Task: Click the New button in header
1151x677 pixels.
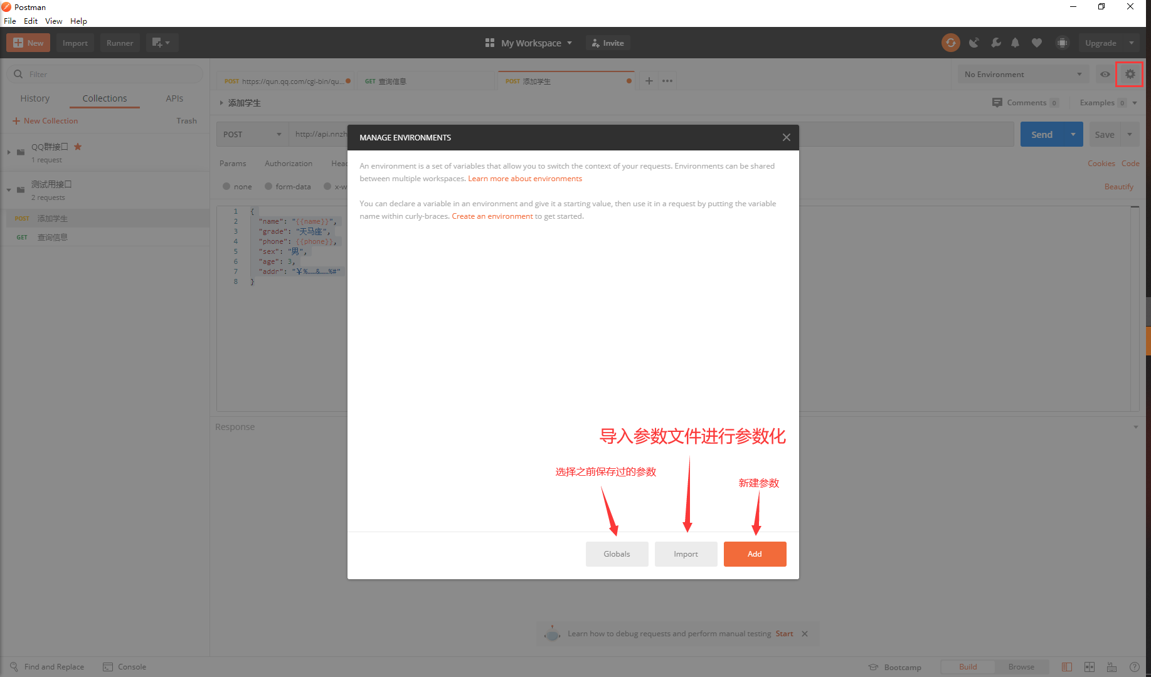Action: [28, 43]
